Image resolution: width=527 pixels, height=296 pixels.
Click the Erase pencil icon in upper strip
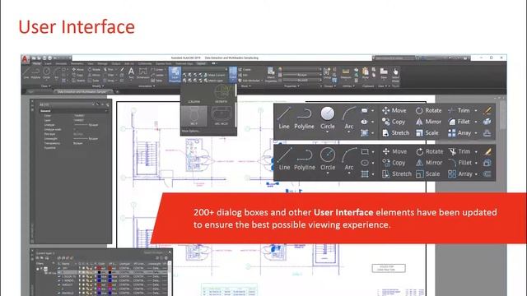487,110
